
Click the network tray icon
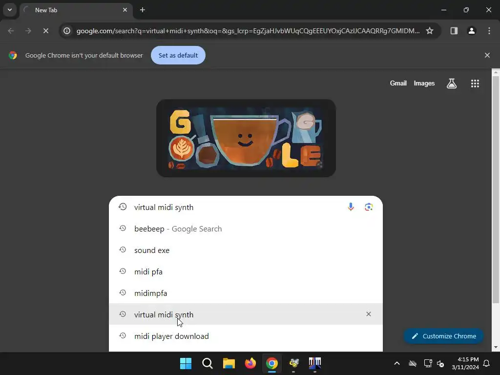428,363
